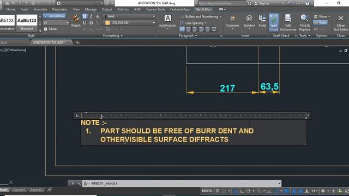Toggle Italic formatting
Screen dimensions: 349x196
[x=91, y=16]
